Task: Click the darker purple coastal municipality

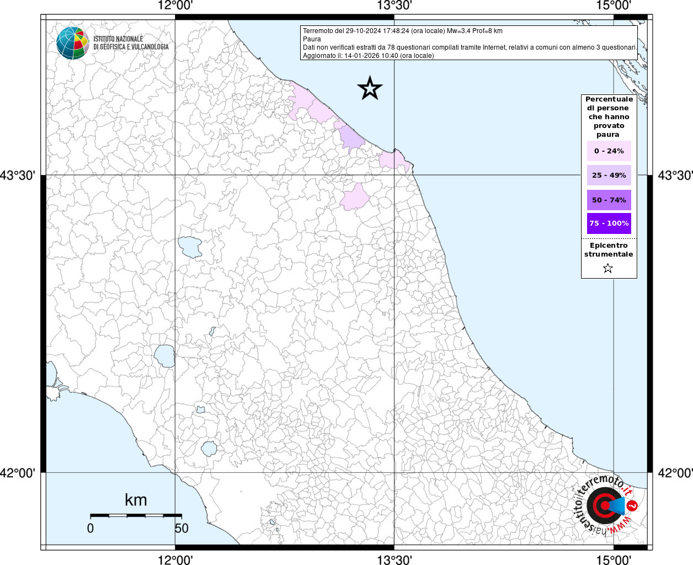Action: 351,137
